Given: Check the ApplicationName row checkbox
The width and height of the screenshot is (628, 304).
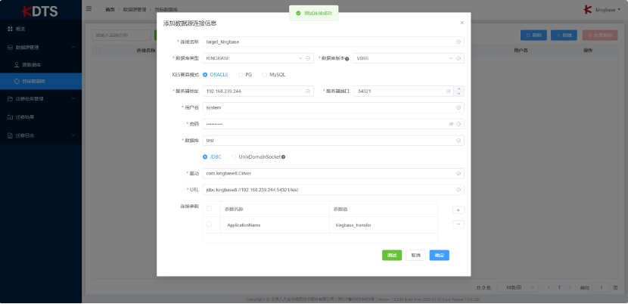Looking at the screenshot, I should tap(209, 225).
